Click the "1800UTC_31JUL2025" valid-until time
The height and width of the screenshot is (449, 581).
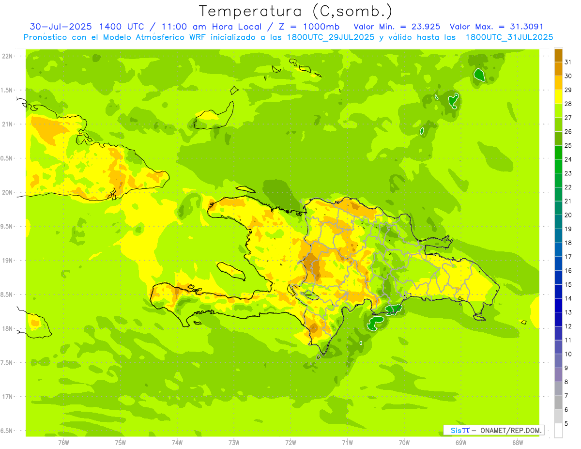coord(509,37)
